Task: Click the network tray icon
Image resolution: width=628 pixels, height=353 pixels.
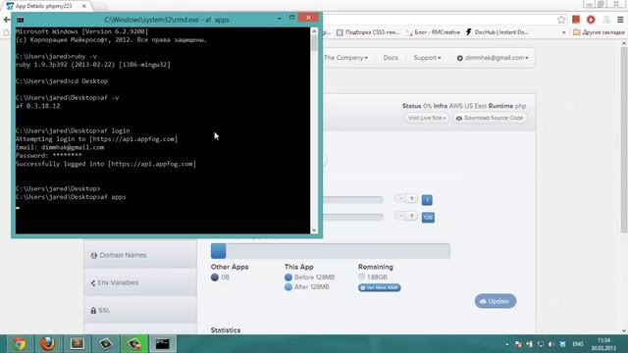Action: (541, 344)
